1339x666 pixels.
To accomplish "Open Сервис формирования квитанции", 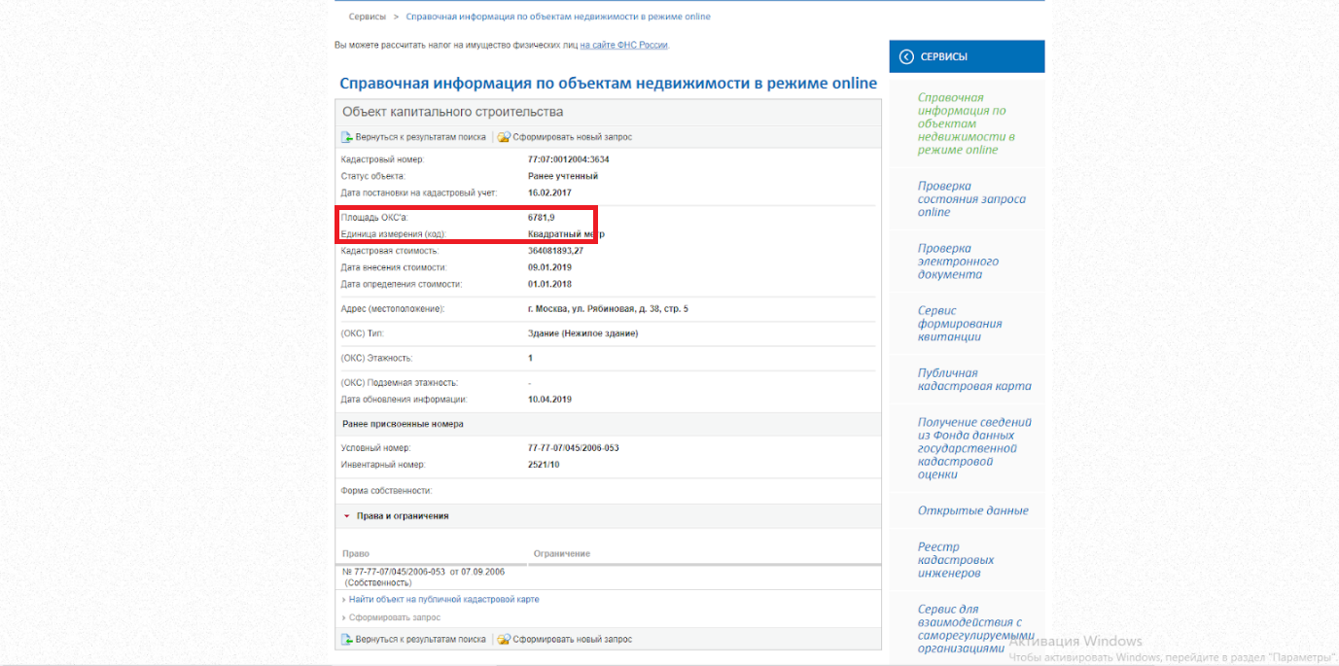I will pyautogui.click(x=960, y=324).
